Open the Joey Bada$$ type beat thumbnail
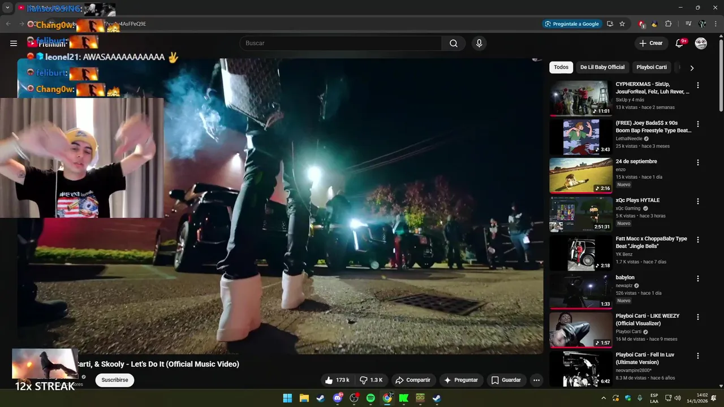Viewport: 724px width, 407px height. click(581, 137)
